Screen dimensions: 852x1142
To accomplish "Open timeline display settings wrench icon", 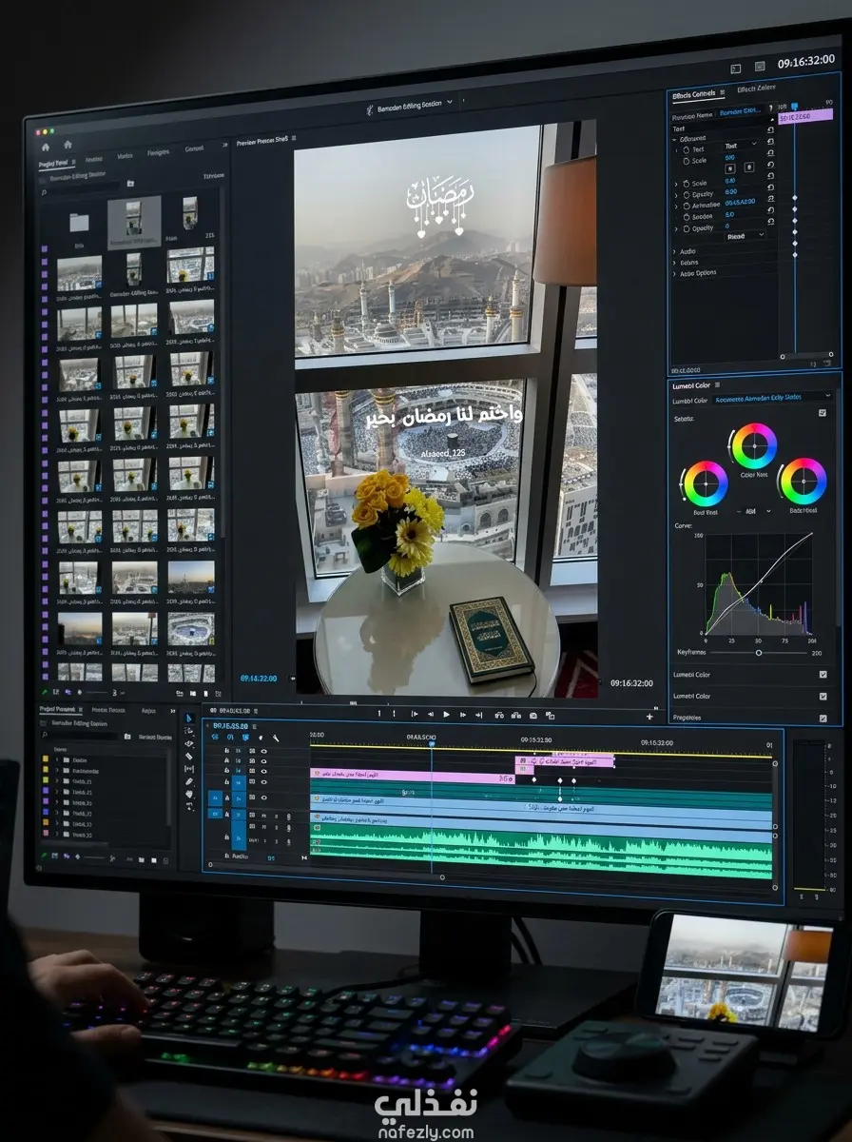I will click(x=276, y=738).
